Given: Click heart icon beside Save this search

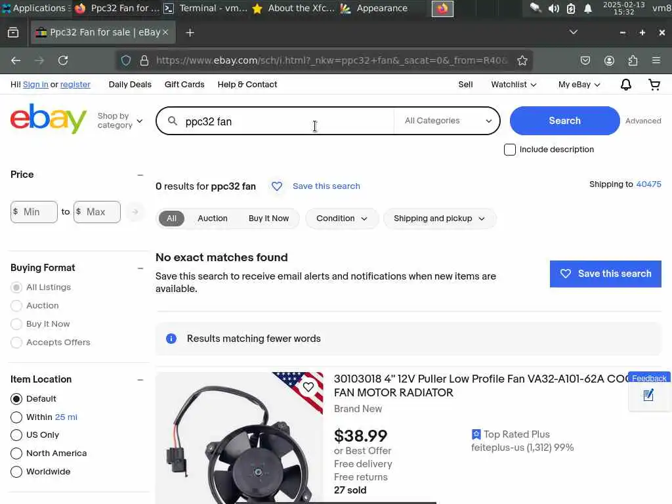Looking at the screenshot, I should [x=277, y=186].
